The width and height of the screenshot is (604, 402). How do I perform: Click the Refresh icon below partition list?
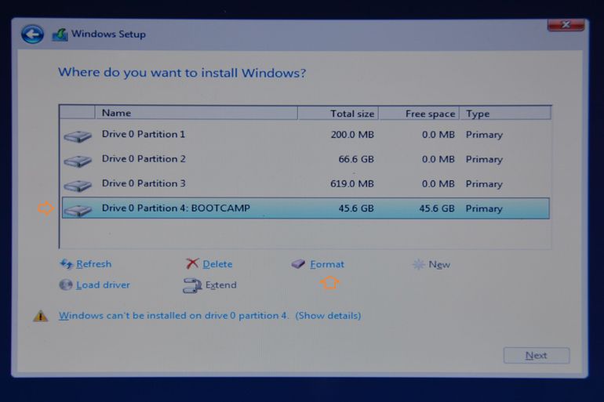click(x=66, y=265)
